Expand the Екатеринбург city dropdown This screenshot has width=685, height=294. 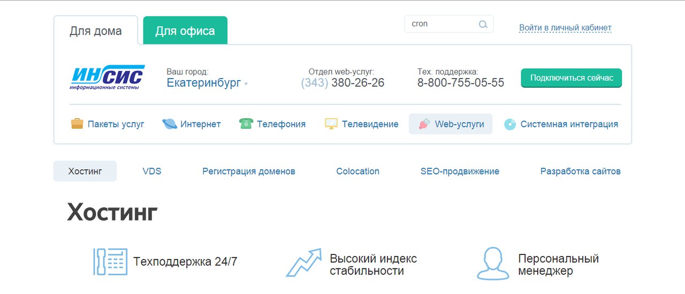coord(207,83)
